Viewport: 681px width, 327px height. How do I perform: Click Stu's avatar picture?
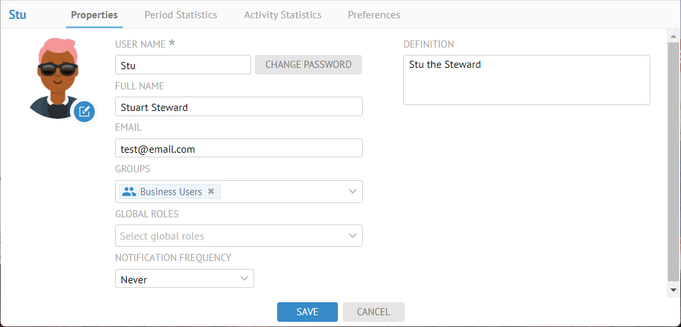[56, 77]
